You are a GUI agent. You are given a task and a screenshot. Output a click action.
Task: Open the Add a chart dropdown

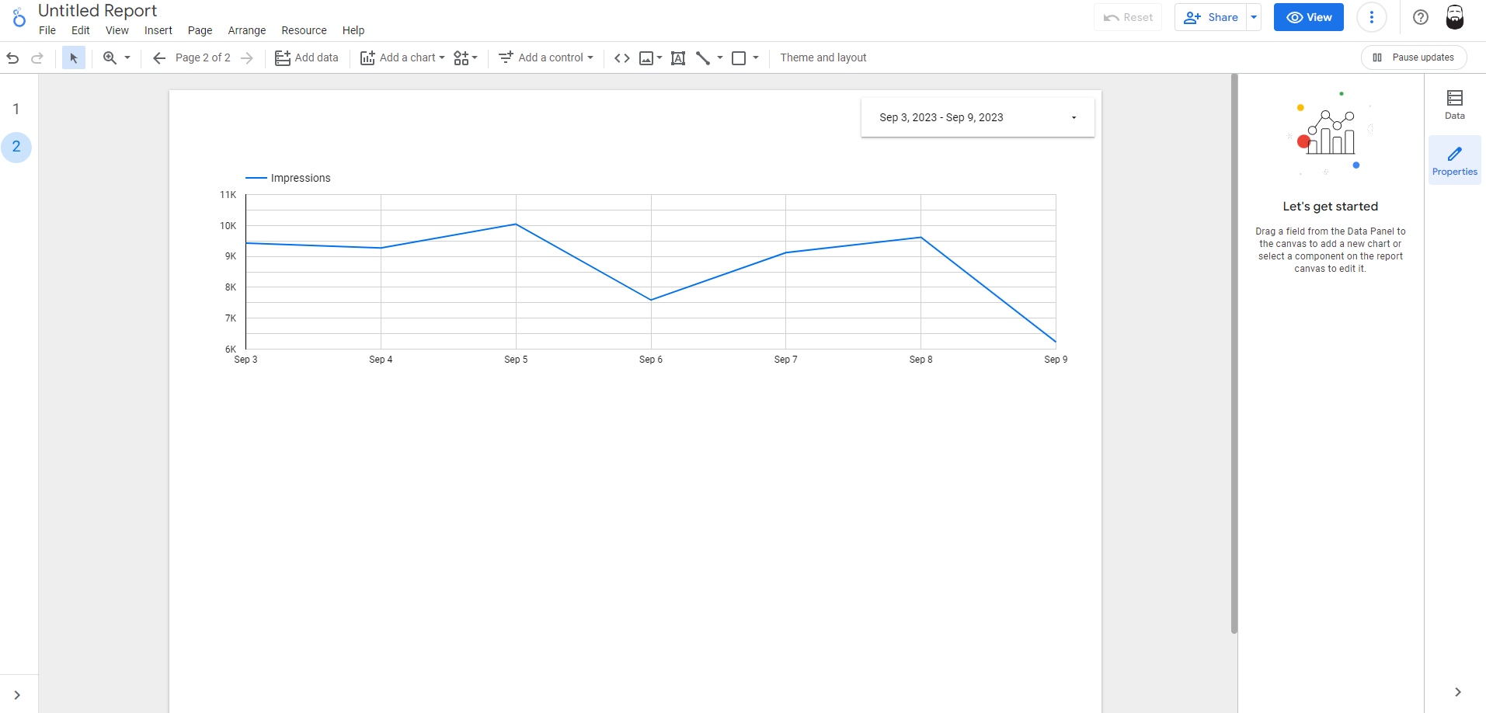[402, 58]
